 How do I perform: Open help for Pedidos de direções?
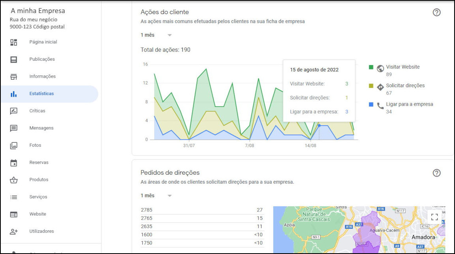(436, 173)
